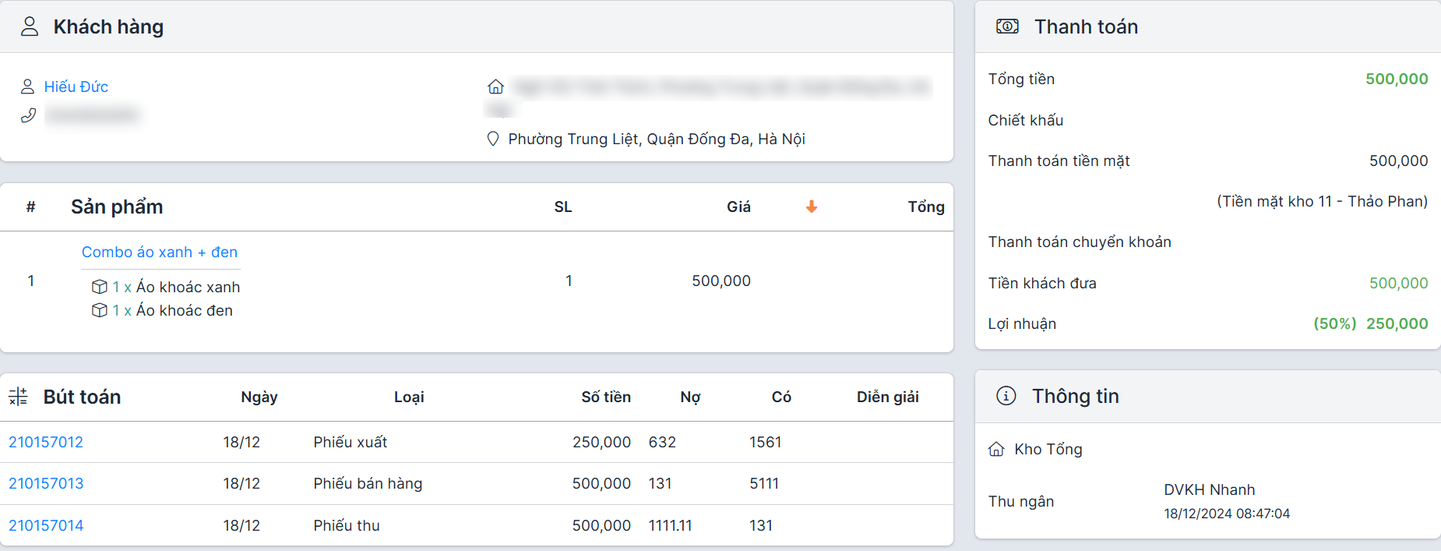Click cashier name DVKH Nhanh
1441x551 pixels.
tap(1210, 489)
